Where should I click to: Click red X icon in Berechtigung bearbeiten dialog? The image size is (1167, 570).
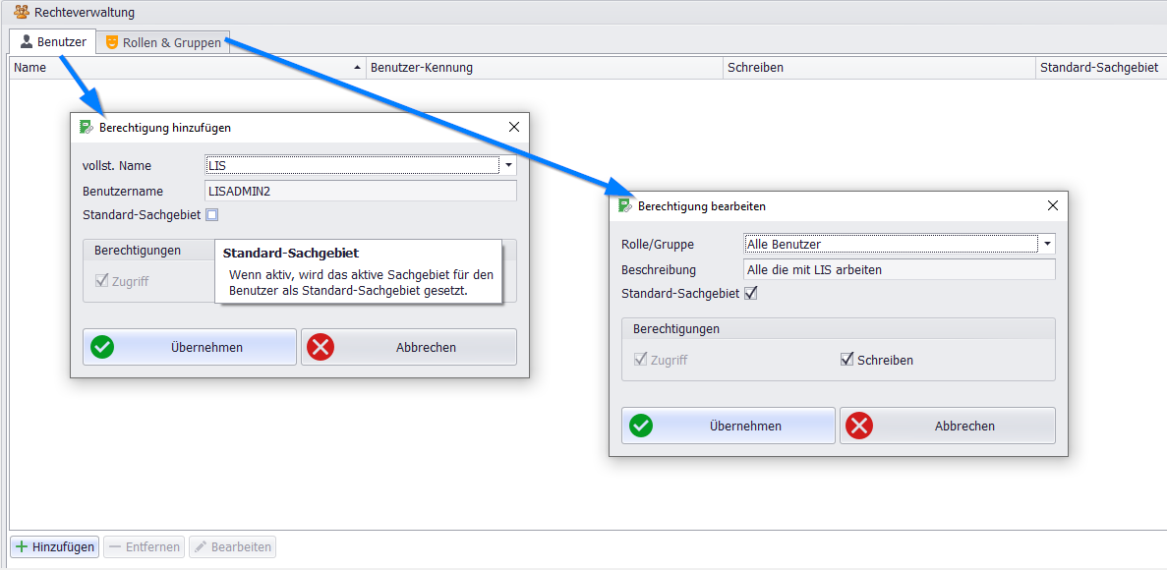point(859,426)
